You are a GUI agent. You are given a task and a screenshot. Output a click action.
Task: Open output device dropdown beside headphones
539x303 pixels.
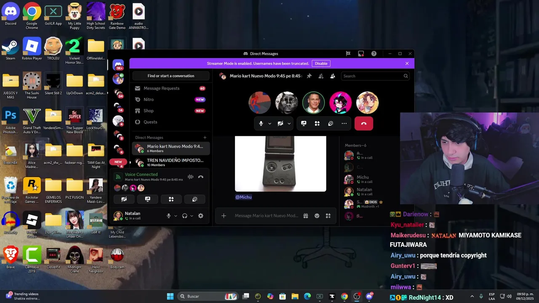(192, 216)
